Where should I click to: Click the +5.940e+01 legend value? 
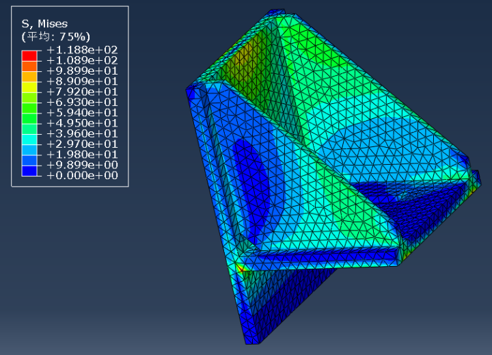82,112
